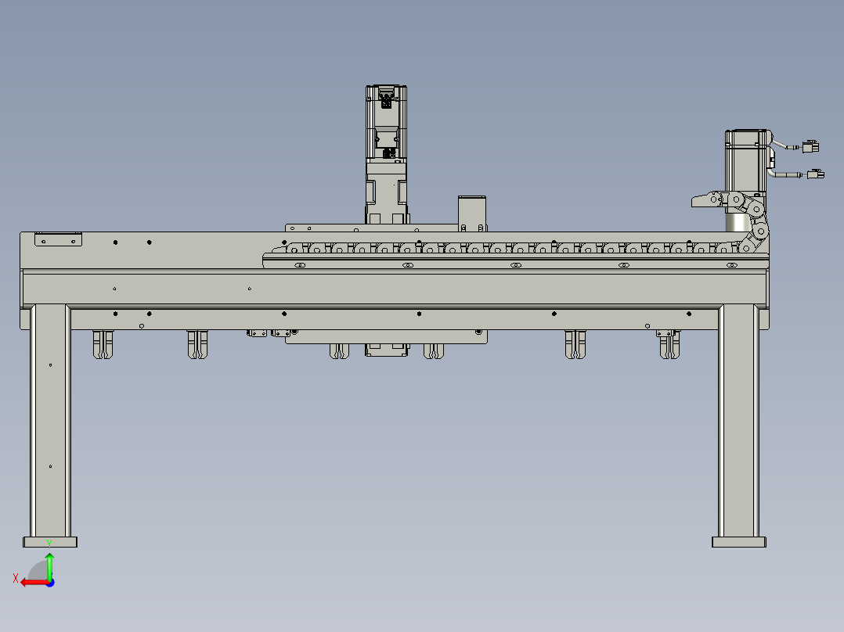Select the left support leg column
Viewport: 844px width, 632px height.
pos(50,421)
